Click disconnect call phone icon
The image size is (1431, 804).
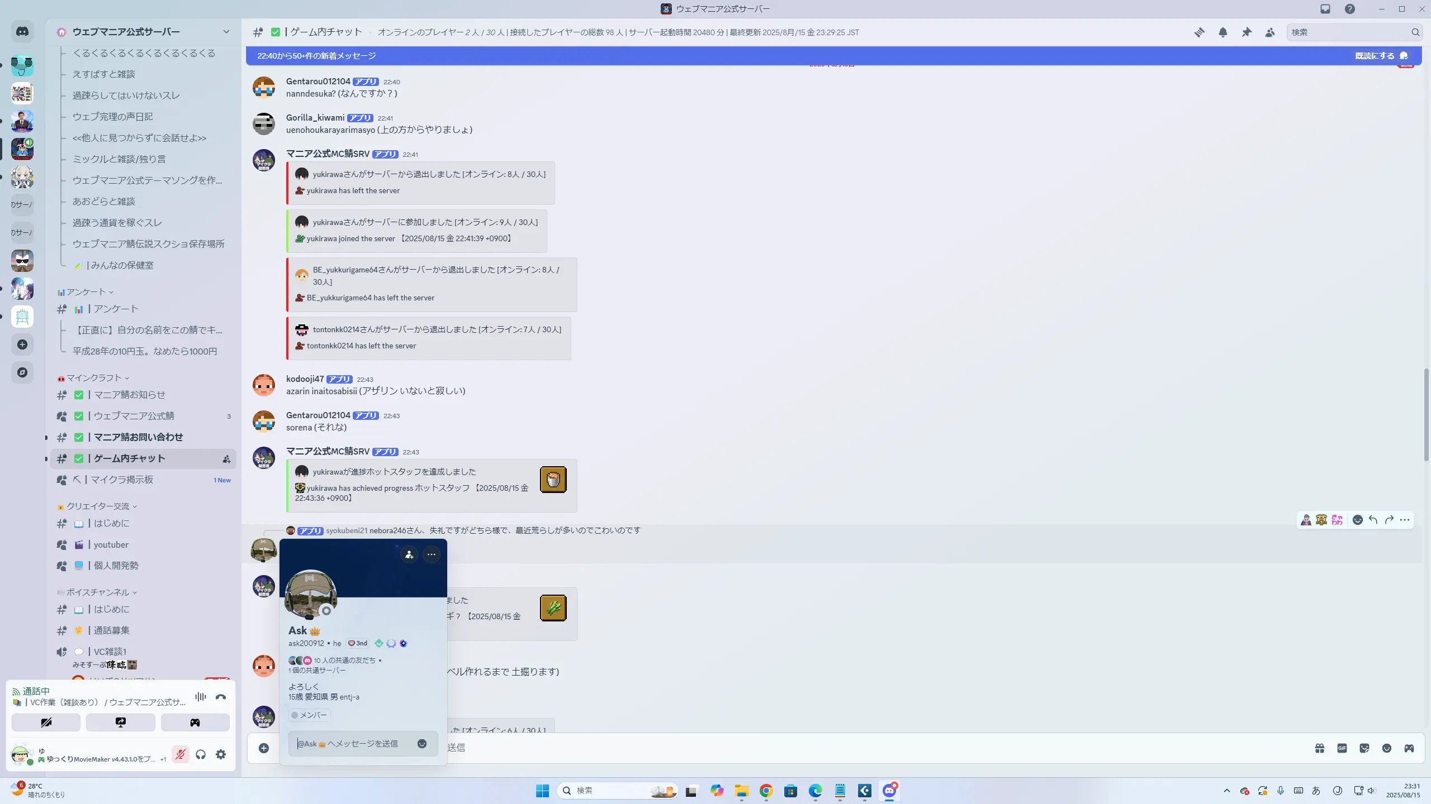(x=221, y=697)
